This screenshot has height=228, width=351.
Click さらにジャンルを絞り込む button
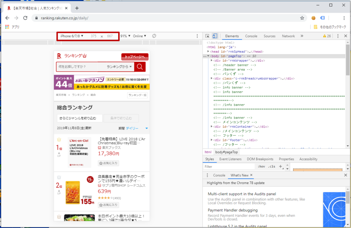coord(80,118)
